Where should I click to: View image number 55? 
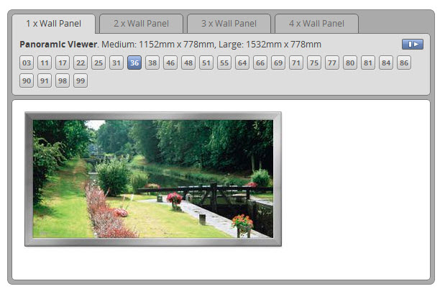coord(224,63)
